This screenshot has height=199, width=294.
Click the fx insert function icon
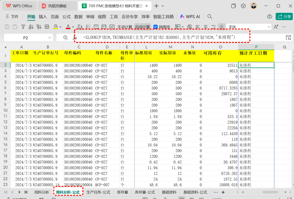(x=75, y=38)
